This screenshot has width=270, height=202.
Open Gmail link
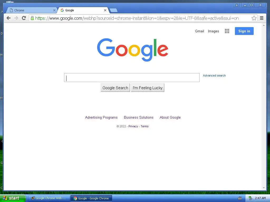click(199, 31)
